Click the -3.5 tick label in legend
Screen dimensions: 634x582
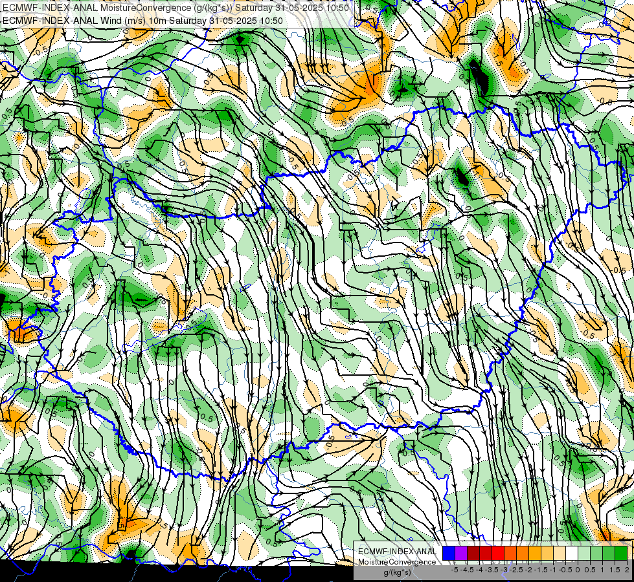pyautogui.click(x=492, y=570)
